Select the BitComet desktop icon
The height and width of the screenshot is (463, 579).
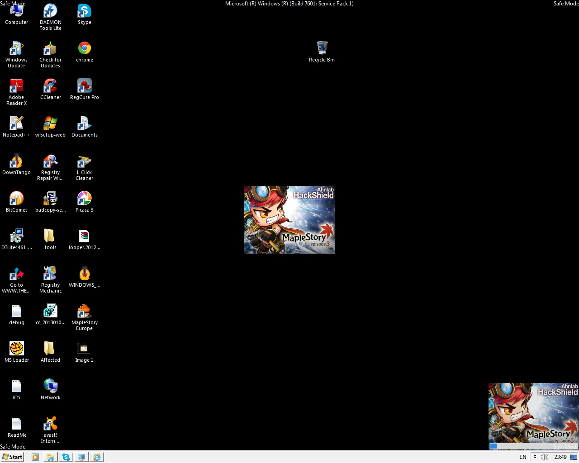pos(17,202)
